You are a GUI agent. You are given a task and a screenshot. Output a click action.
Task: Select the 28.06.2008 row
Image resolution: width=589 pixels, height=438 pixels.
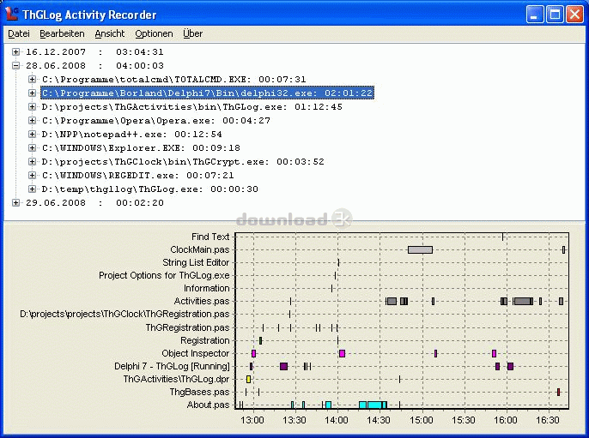pos(94,66)
